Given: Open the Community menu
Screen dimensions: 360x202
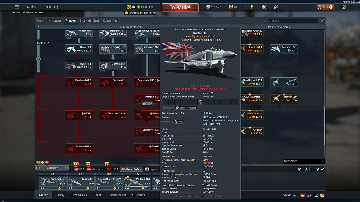Looking at the screenshot, I should coord(51,7).
